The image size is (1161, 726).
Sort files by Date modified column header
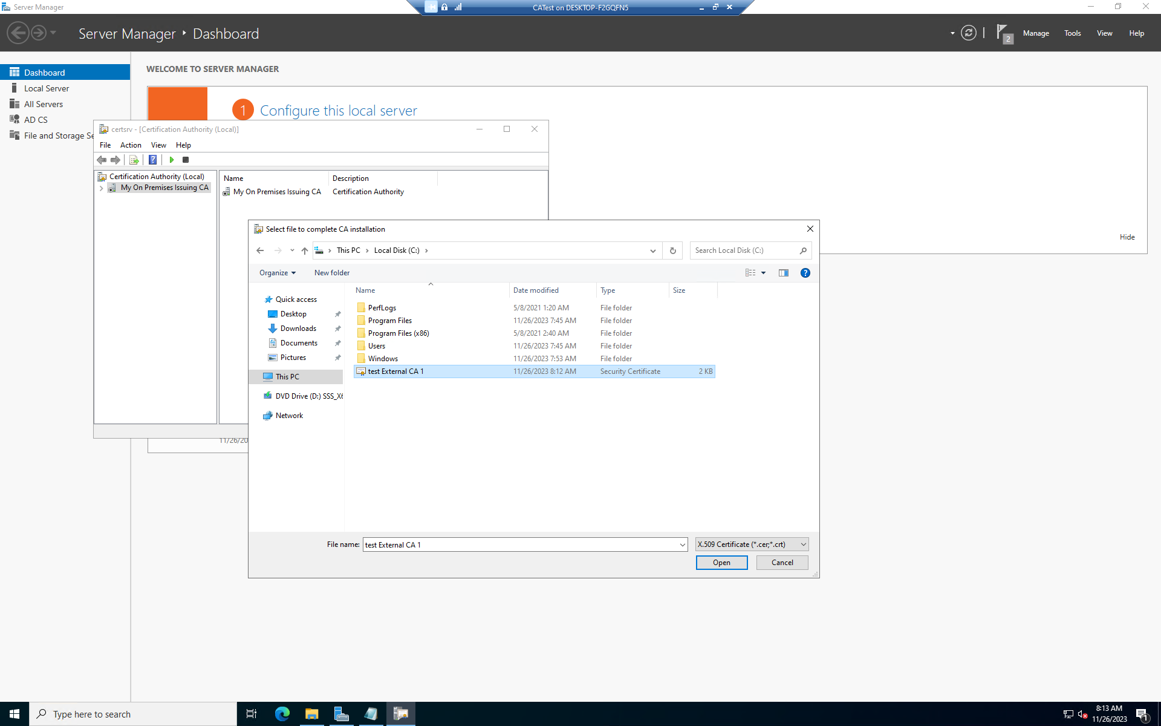553,290
